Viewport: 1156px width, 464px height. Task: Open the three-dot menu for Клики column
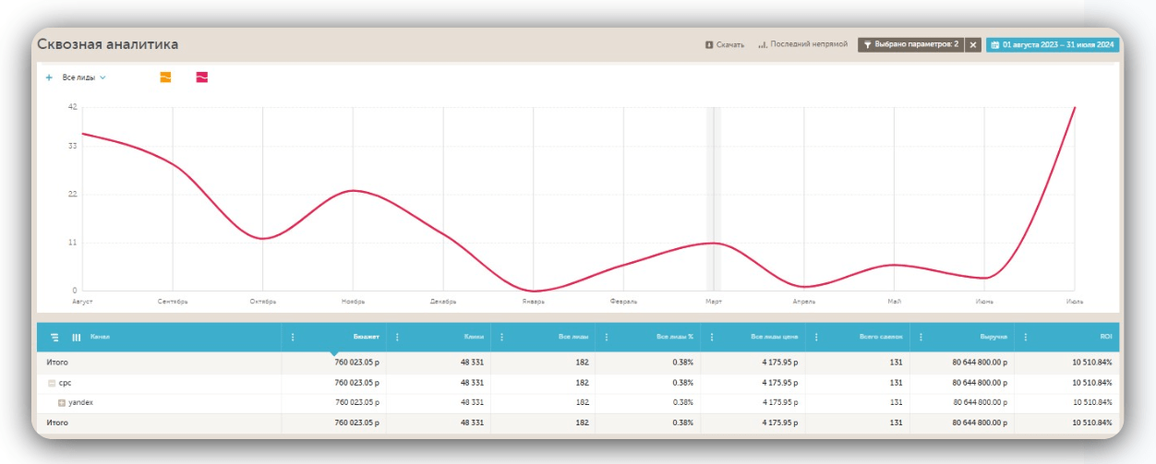[x=397, y=338]
